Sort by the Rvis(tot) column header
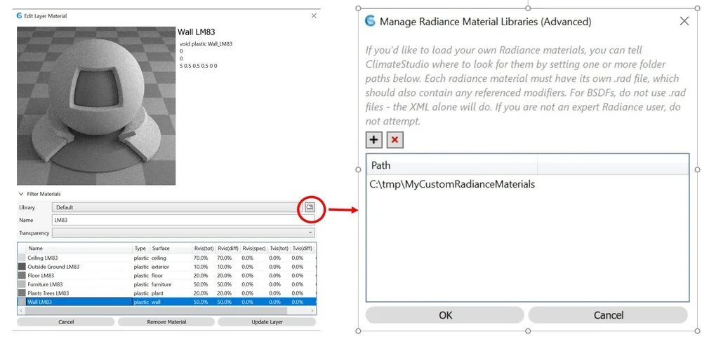The height and width of the screenshot is (341, 702). click(x=204, y=248)
